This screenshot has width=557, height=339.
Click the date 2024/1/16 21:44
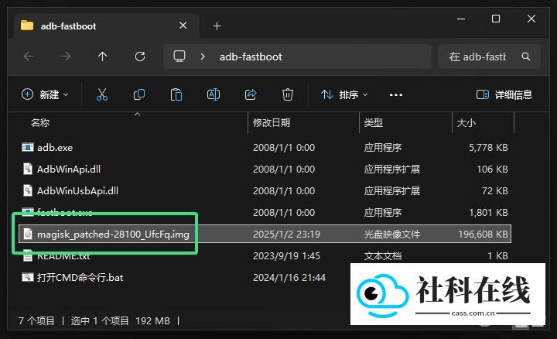click(289, 278)
